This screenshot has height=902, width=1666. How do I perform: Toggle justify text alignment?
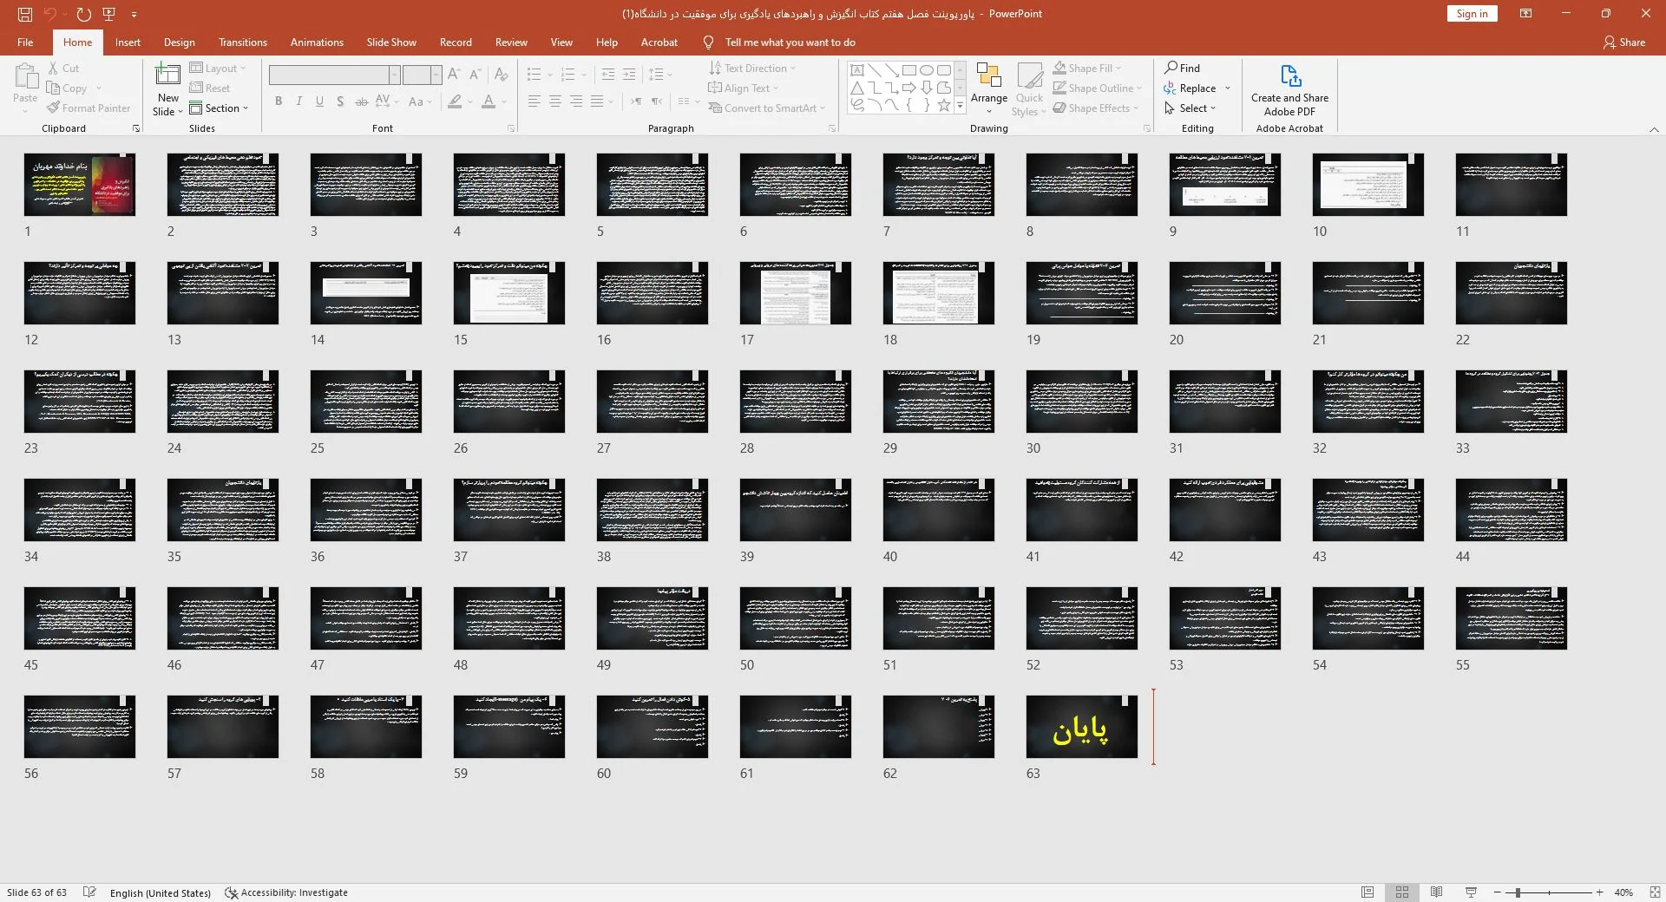597,101
